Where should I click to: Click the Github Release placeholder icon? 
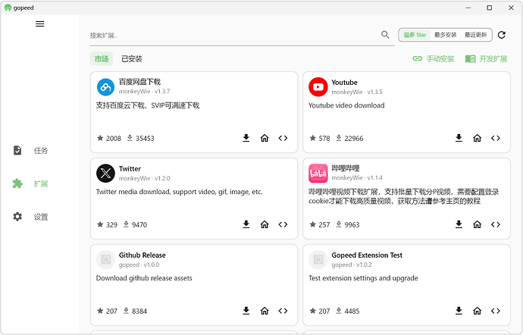pyautogui.click(x=105, y=260)
